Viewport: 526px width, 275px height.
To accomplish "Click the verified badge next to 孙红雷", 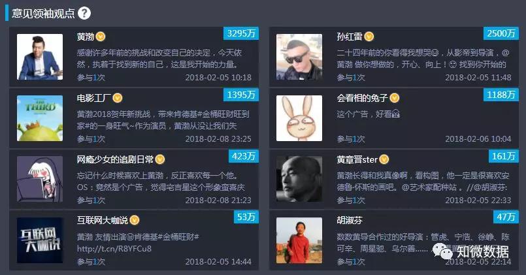I will pos(369,37).
